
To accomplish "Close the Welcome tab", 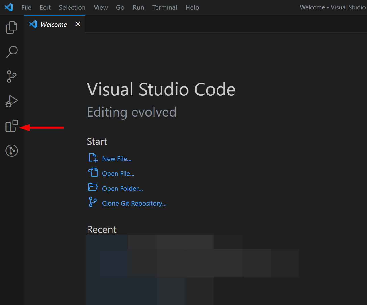I will [x=78, y=24].
